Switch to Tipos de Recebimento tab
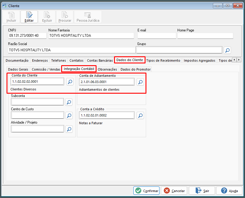The width and height of the screenshot is (245, 198). [x=163, y=60]
